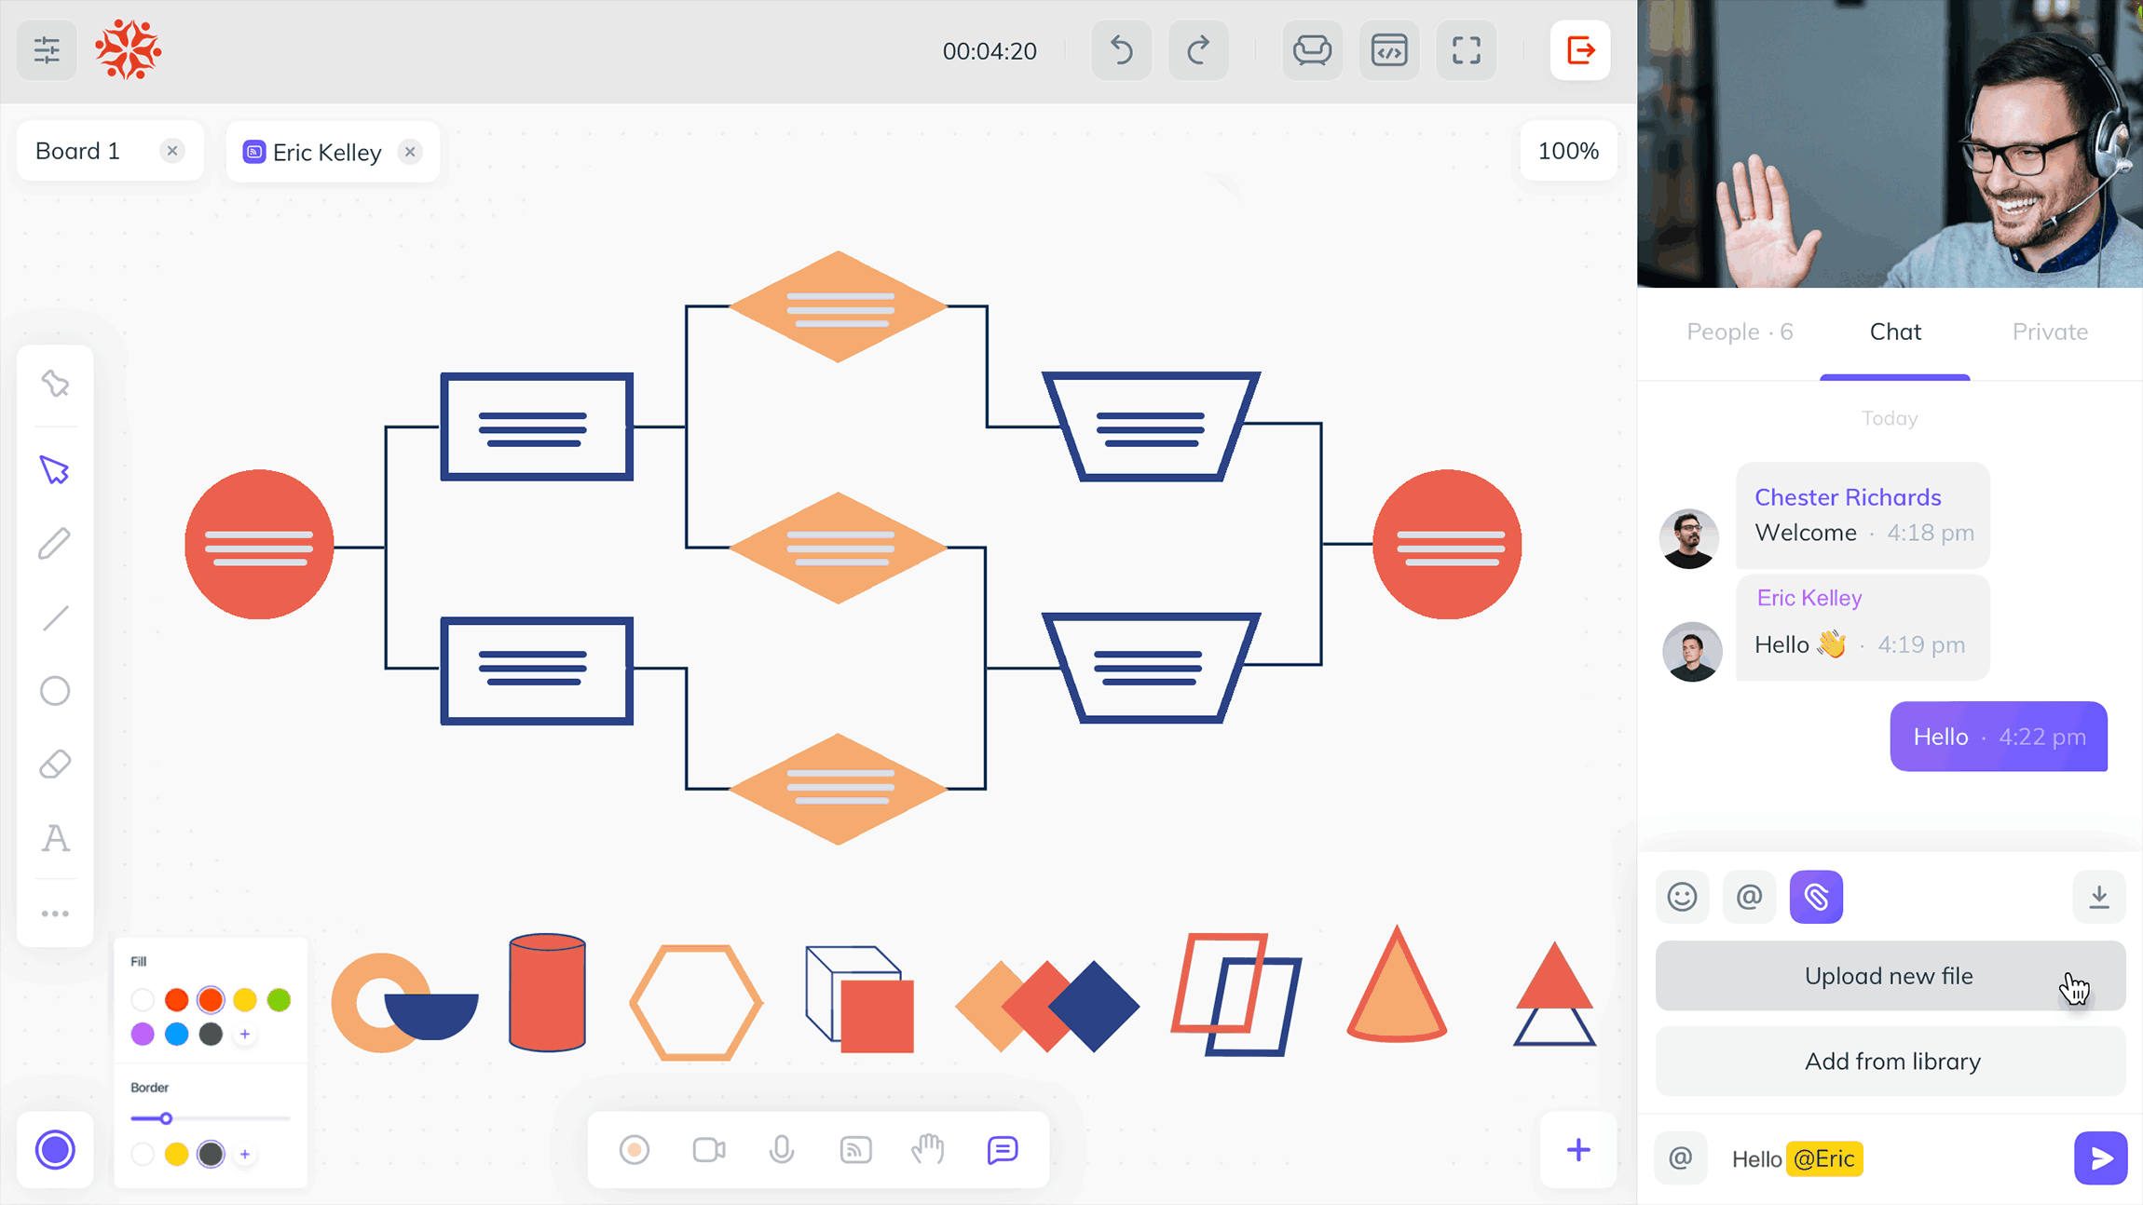Select the red fill color swatch
The image size is (2143, 1205).
click(x=175, y=1000)
